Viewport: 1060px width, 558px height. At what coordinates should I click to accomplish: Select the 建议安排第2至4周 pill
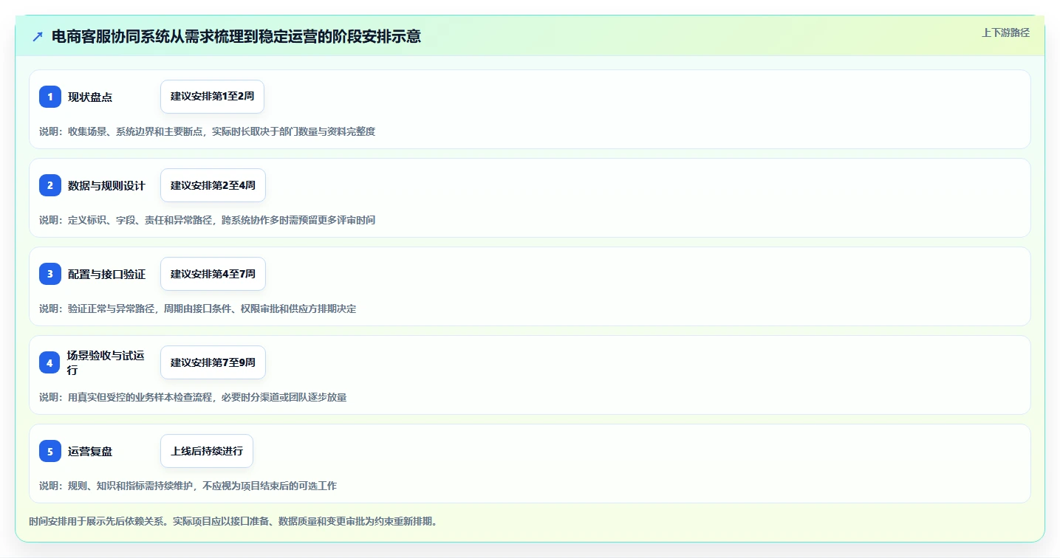(213, 185)
